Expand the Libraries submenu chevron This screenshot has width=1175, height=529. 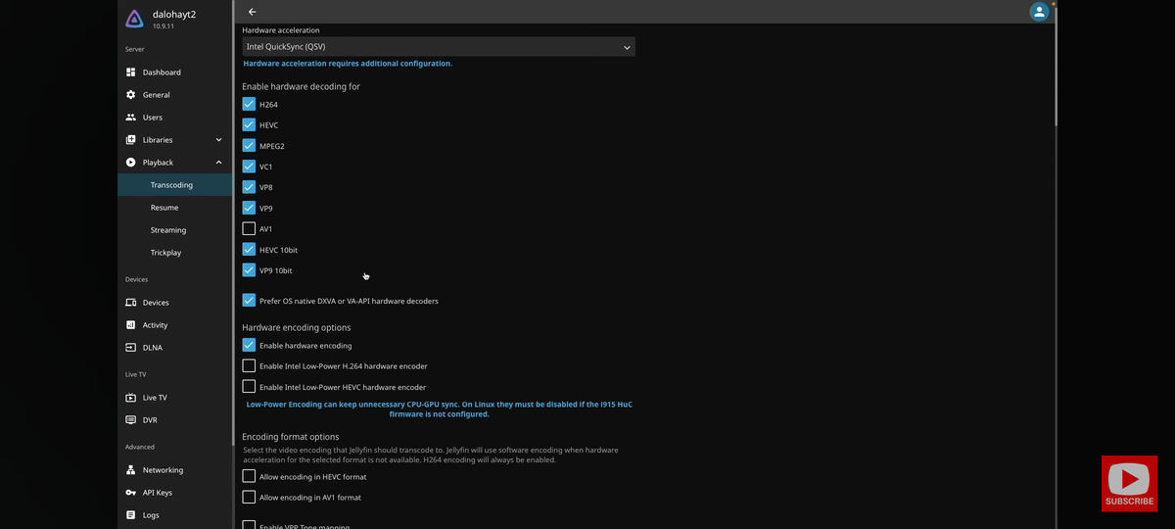pyautogui.click(x=218, y=140)
